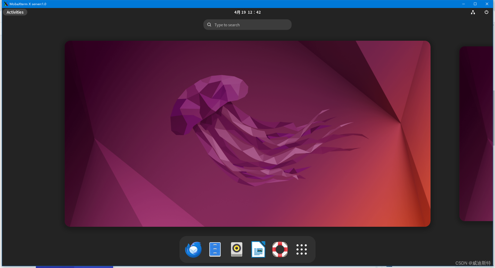This screenshot has height=268, width=495.
Task: Click the MobaXterm X logo in title bar
Action: [6, 4]
